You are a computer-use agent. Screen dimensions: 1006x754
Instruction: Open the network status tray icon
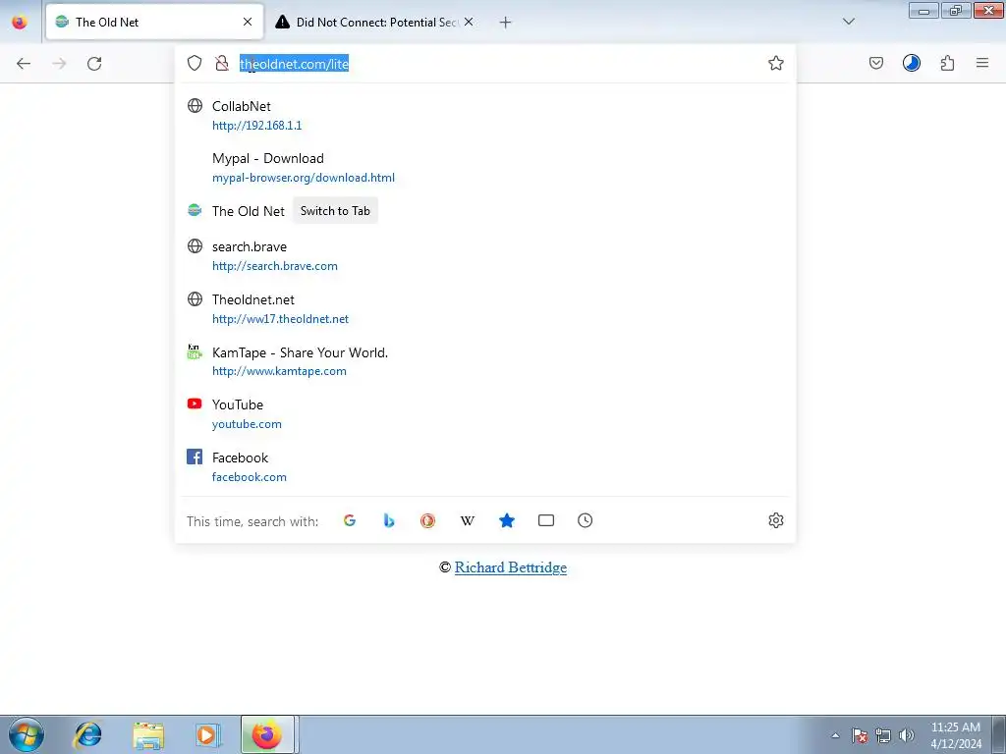(883, 735)
